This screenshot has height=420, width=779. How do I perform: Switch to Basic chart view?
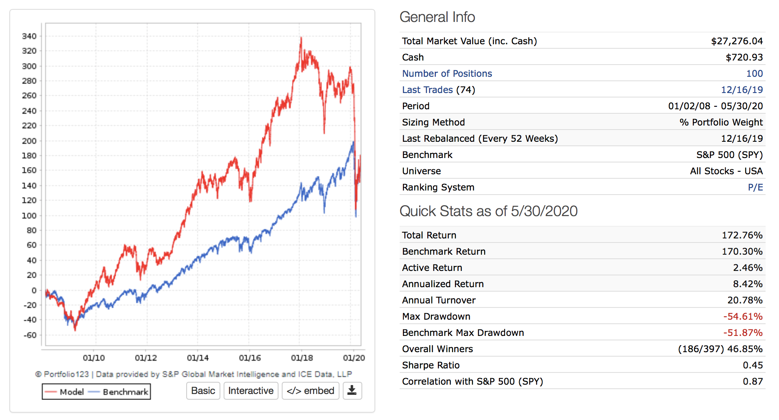pos(203,391)
